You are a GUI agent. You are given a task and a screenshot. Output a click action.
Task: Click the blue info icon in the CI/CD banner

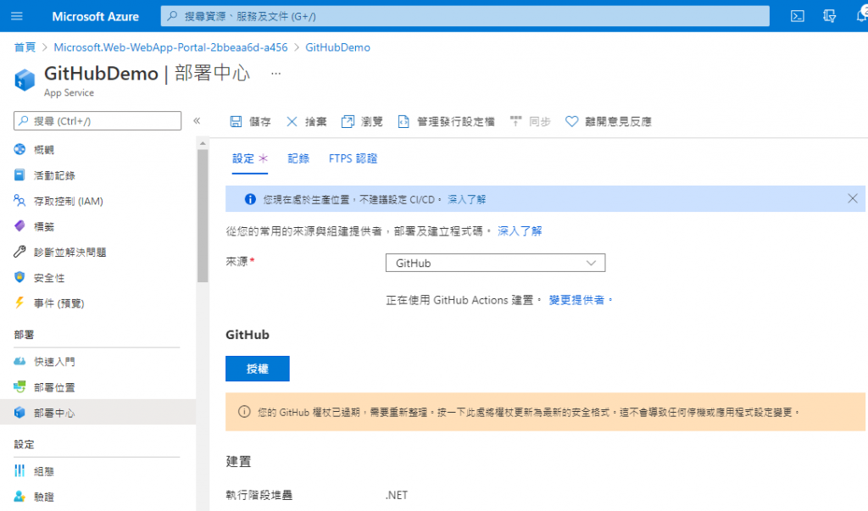click(x=250, y=199)
